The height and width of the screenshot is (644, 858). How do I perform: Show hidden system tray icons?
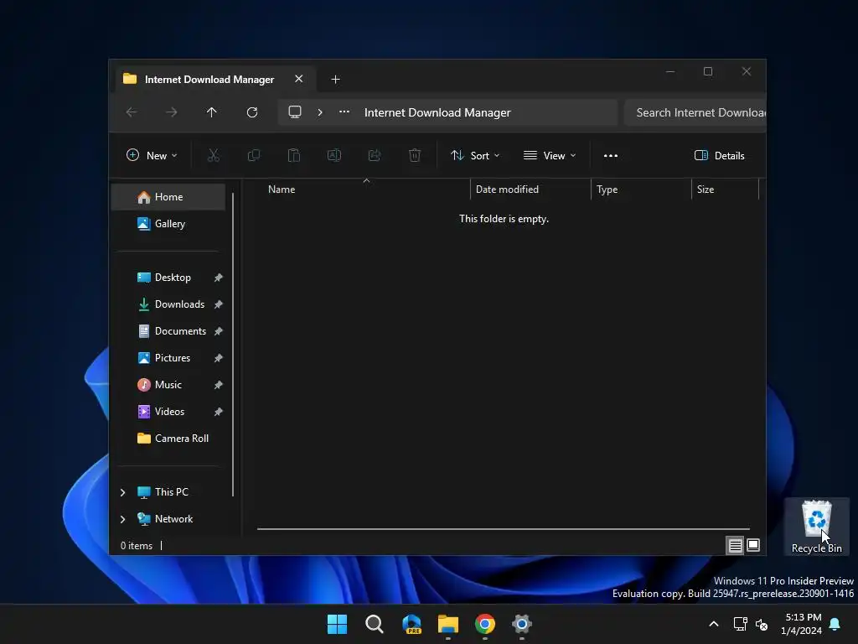click(x=714, y=624)
